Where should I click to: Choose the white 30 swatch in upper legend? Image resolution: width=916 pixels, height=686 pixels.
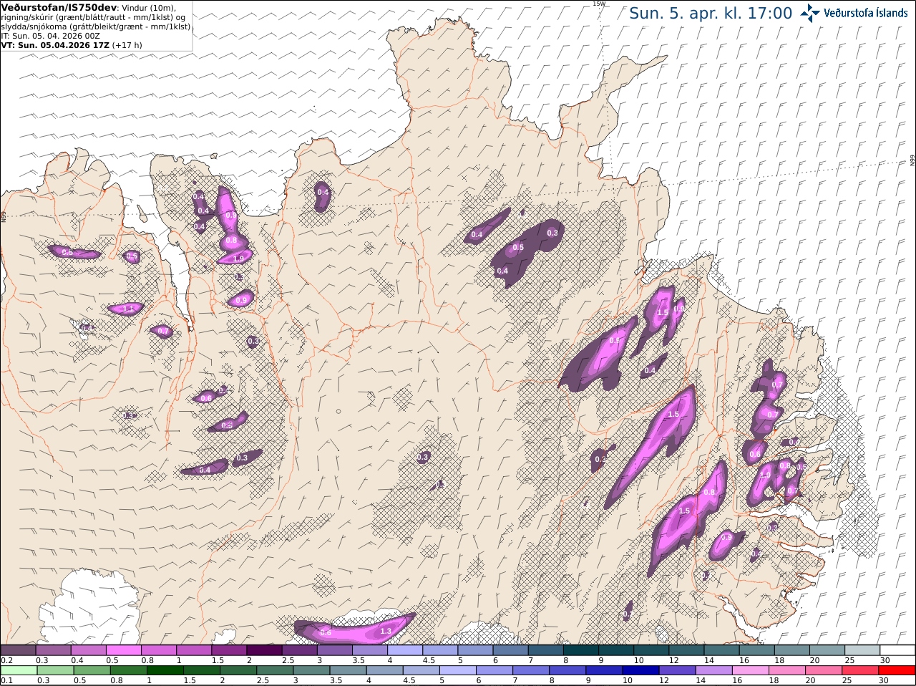897,650
